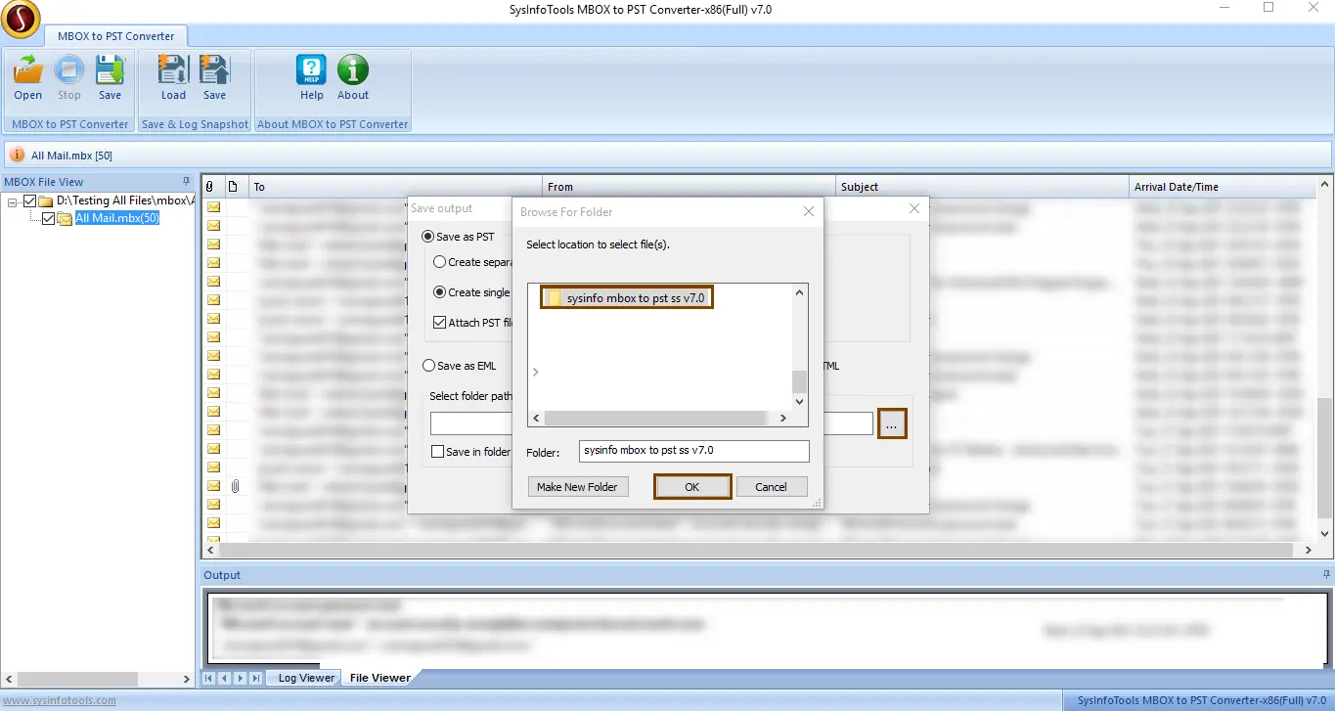Screen dimensions: 1335x711
Task: Sort by the Arrival Date/Time column header
Action: (x=1224, y=187)
